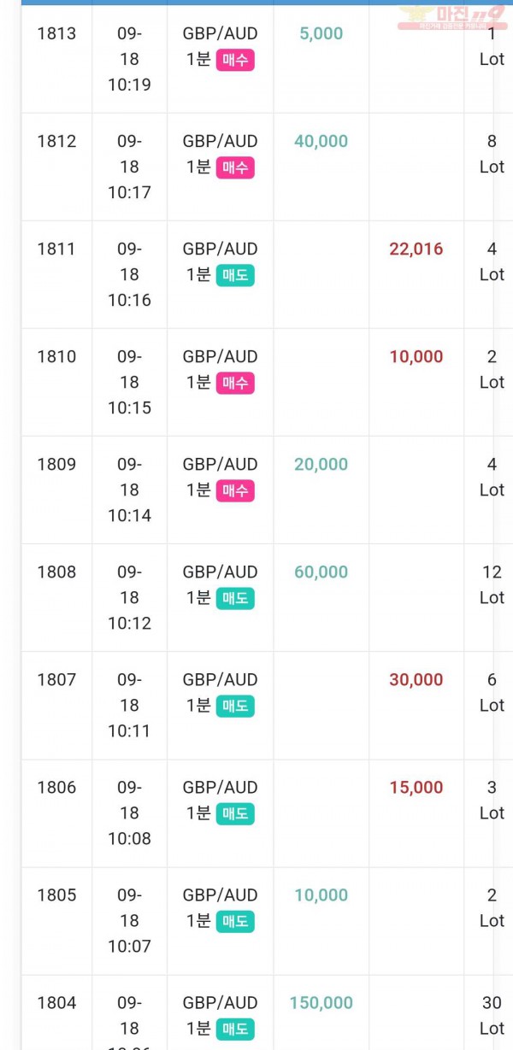This screenshot has width=513, height=1050.
Task: Select order number 1804
Action: [56, 1003]
